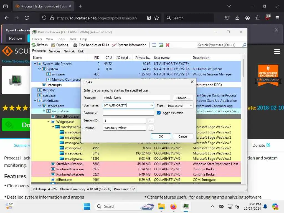The height and width of the screenshot is (213, 284).
Task: Click Cancel in Run As dialog
Action: tap(183, 136)
